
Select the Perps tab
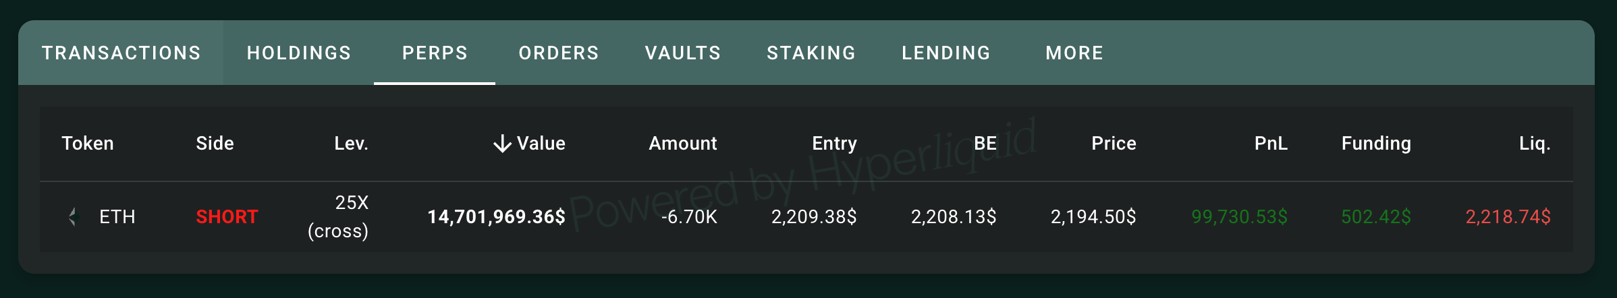pyautogui.click(x=435, y=53)
